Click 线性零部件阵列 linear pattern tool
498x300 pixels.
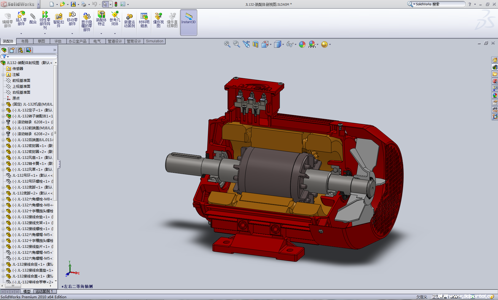click(45, 20)
